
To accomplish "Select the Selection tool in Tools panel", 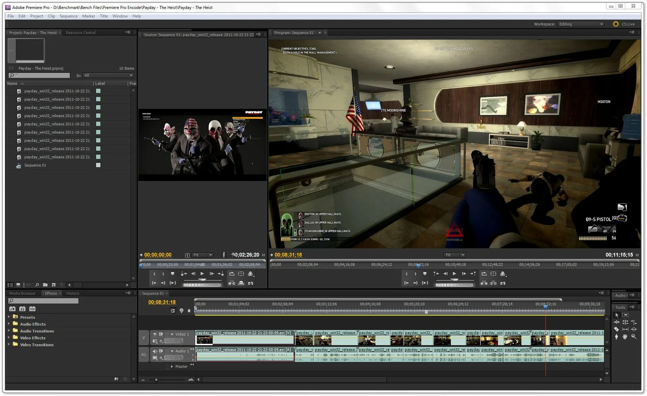I will pos(616,315).
